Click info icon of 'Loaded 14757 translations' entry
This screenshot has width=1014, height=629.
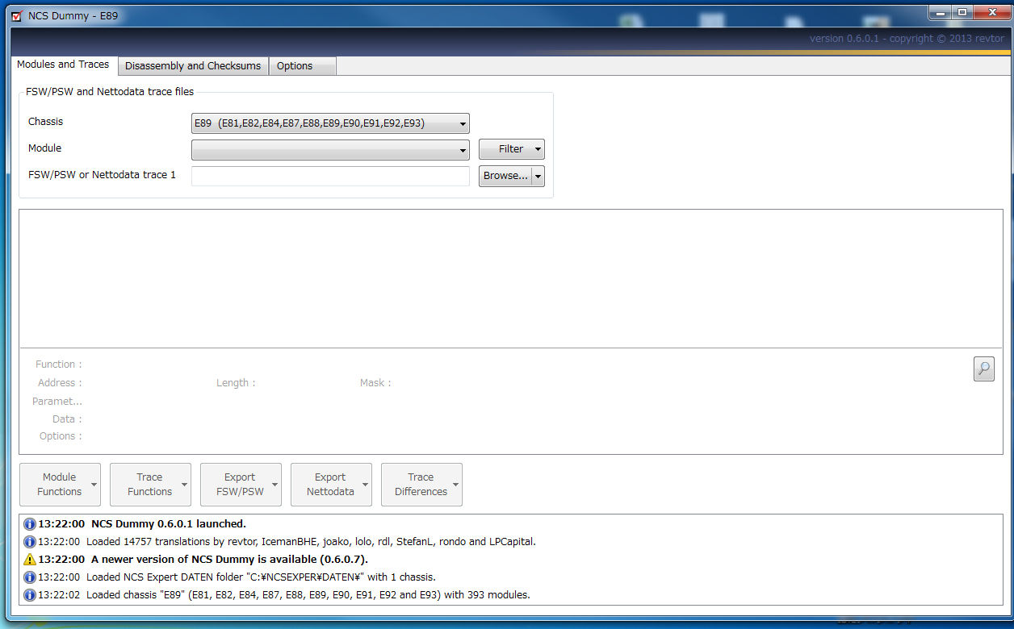point(30,542)
